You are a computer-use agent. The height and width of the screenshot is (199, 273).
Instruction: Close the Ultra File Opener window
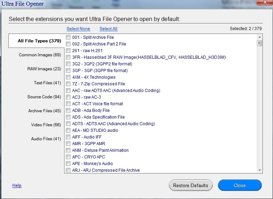point(265,2)
